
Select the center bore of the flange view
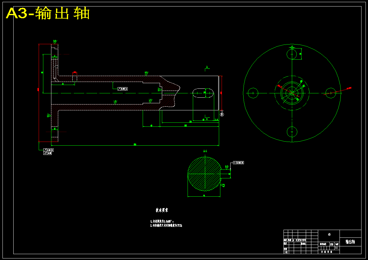292,93
